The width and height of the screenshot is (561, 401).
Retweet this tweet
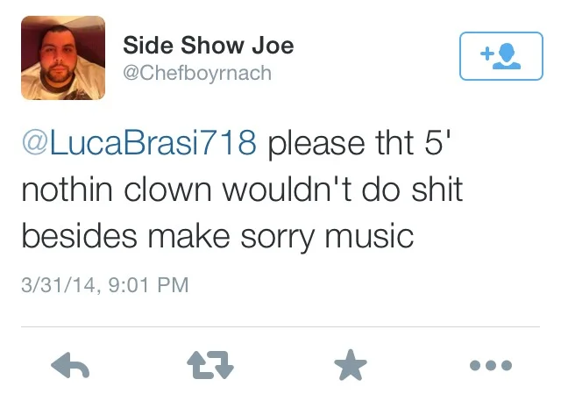210,365
